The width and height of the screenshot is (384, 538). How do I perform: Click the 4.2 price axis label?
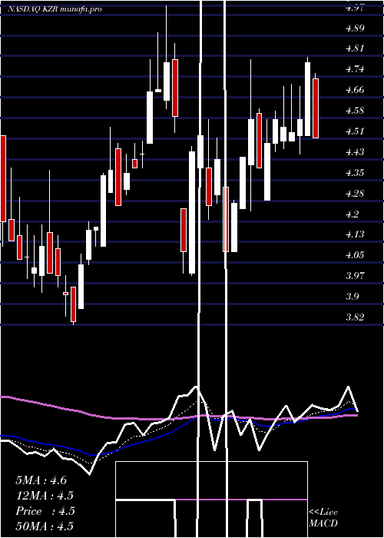(x=353, y=214)
